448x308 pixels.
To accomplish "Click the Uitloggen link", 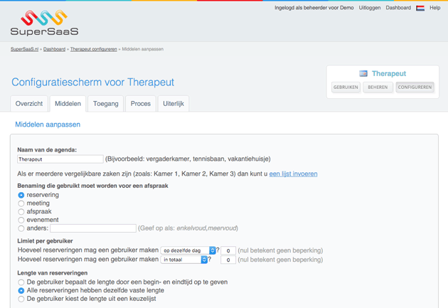I will [370, 8].
